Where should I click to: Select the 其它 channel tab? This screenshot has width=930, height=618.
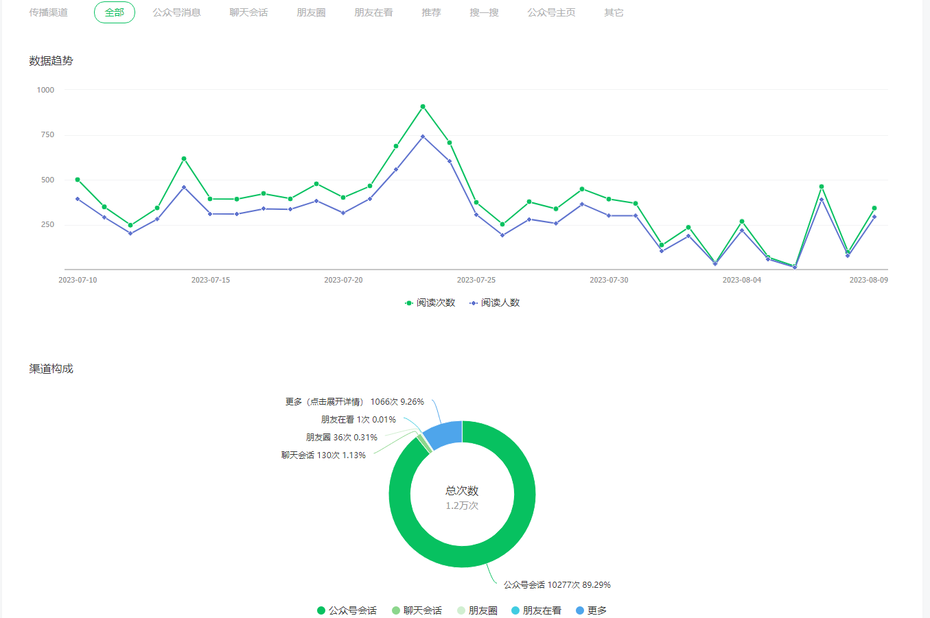tap(614, 12)
